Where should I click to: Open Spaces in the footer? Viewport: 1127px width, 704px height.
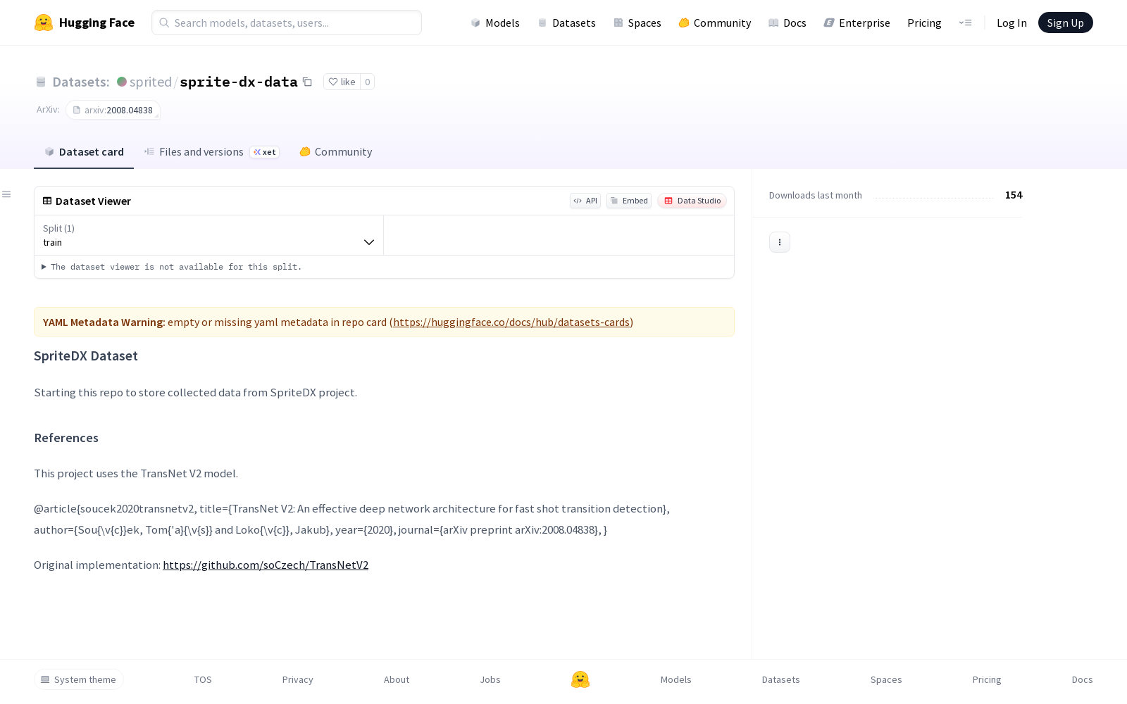click(886, 679)
